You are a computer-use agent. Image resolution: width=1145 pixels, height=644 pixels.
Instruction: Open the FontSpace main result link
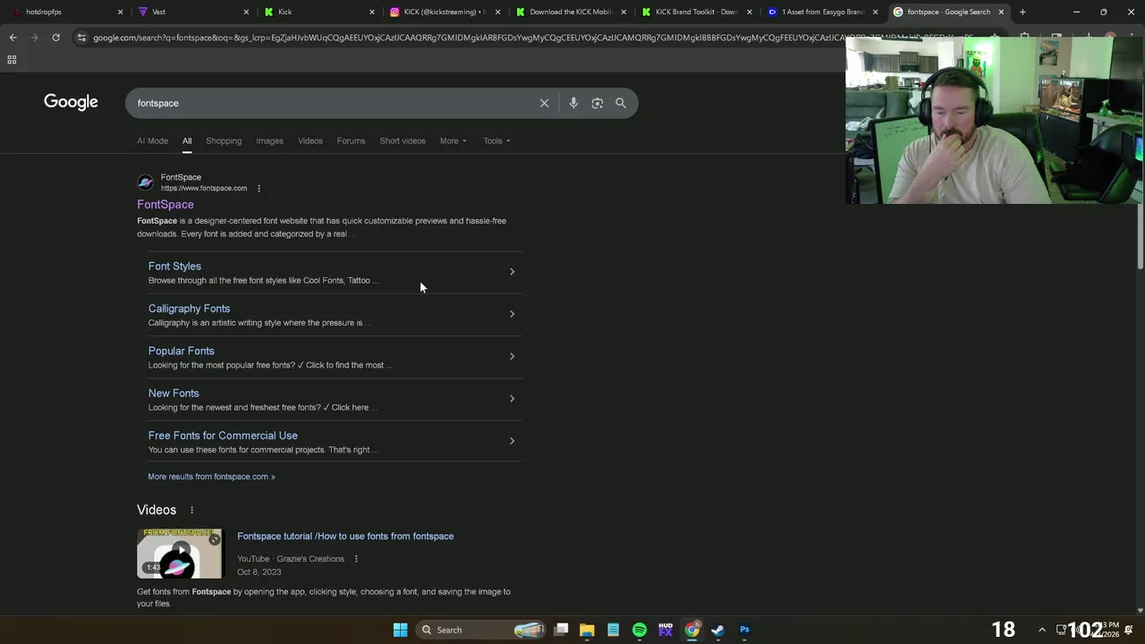tap(165, 205)
